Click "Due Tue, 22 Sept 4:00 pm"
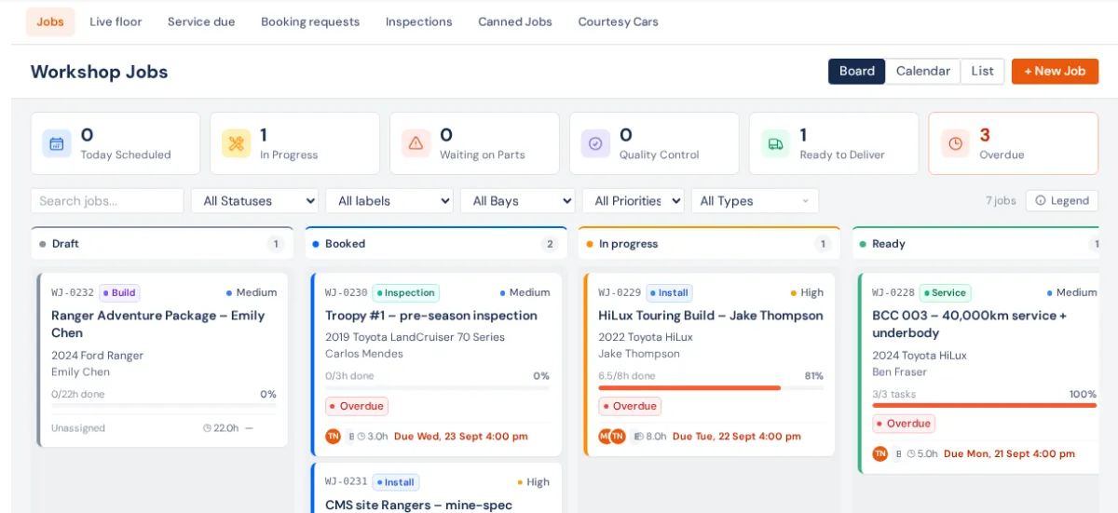The height and width of the screenshot is (513, 1118). (739, 436)
